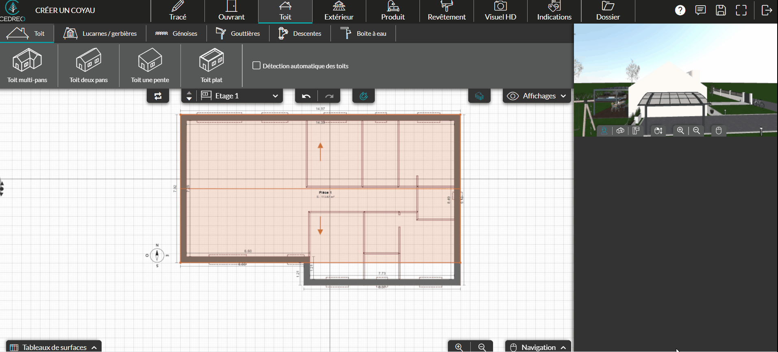This screenshot has height=352, width=778.
Task: Expand the Tableaux de surfaces panel
Action: point(54,347)
